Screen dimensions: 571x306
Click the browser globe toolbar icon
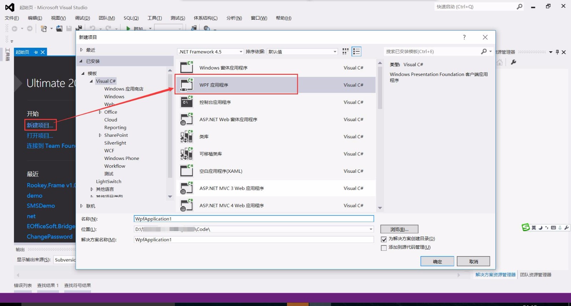click(207, 28)
